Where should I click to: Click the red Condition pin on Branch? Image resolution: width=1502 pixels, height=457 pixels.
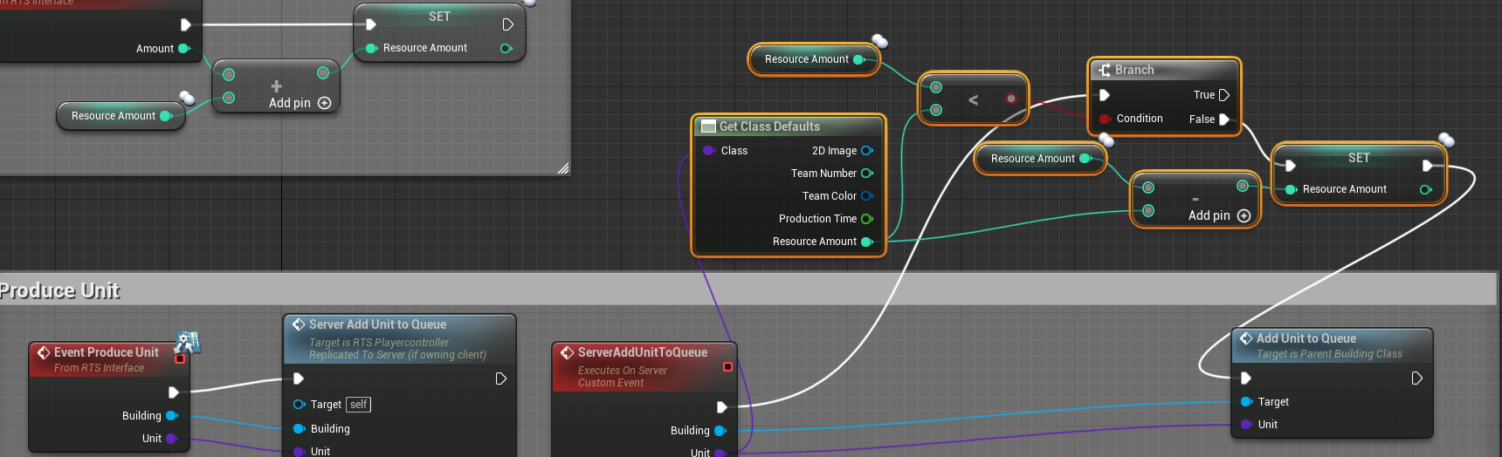point(1106,119)
